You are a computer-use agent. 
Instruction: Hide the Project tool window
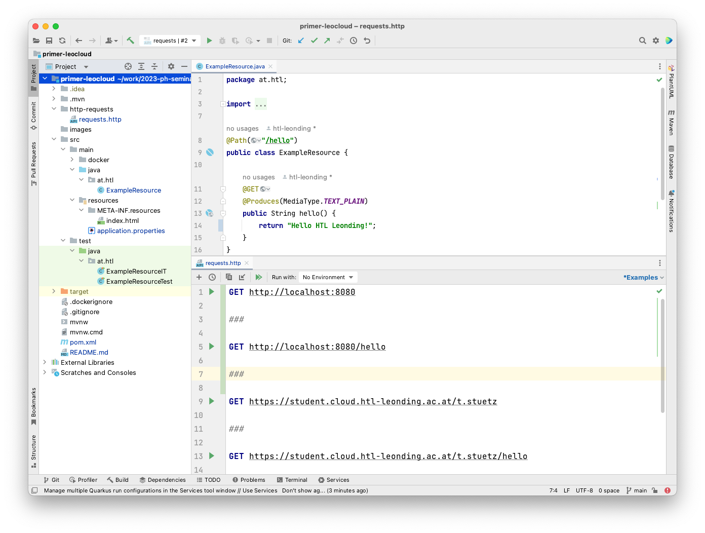(x=184, y=66)
